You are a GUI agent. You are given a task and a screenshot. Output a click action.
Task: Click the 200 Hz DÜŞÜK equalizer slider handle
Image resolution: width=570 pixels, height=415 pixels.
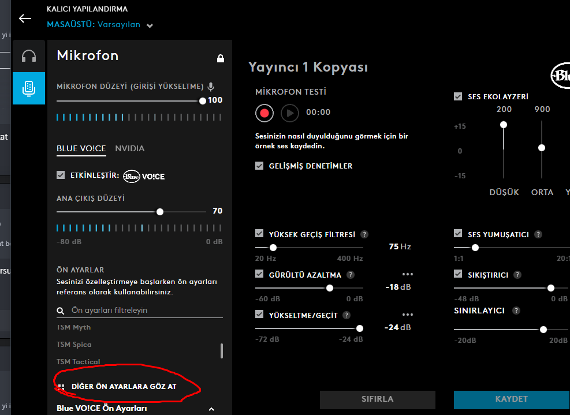[504, 125]
